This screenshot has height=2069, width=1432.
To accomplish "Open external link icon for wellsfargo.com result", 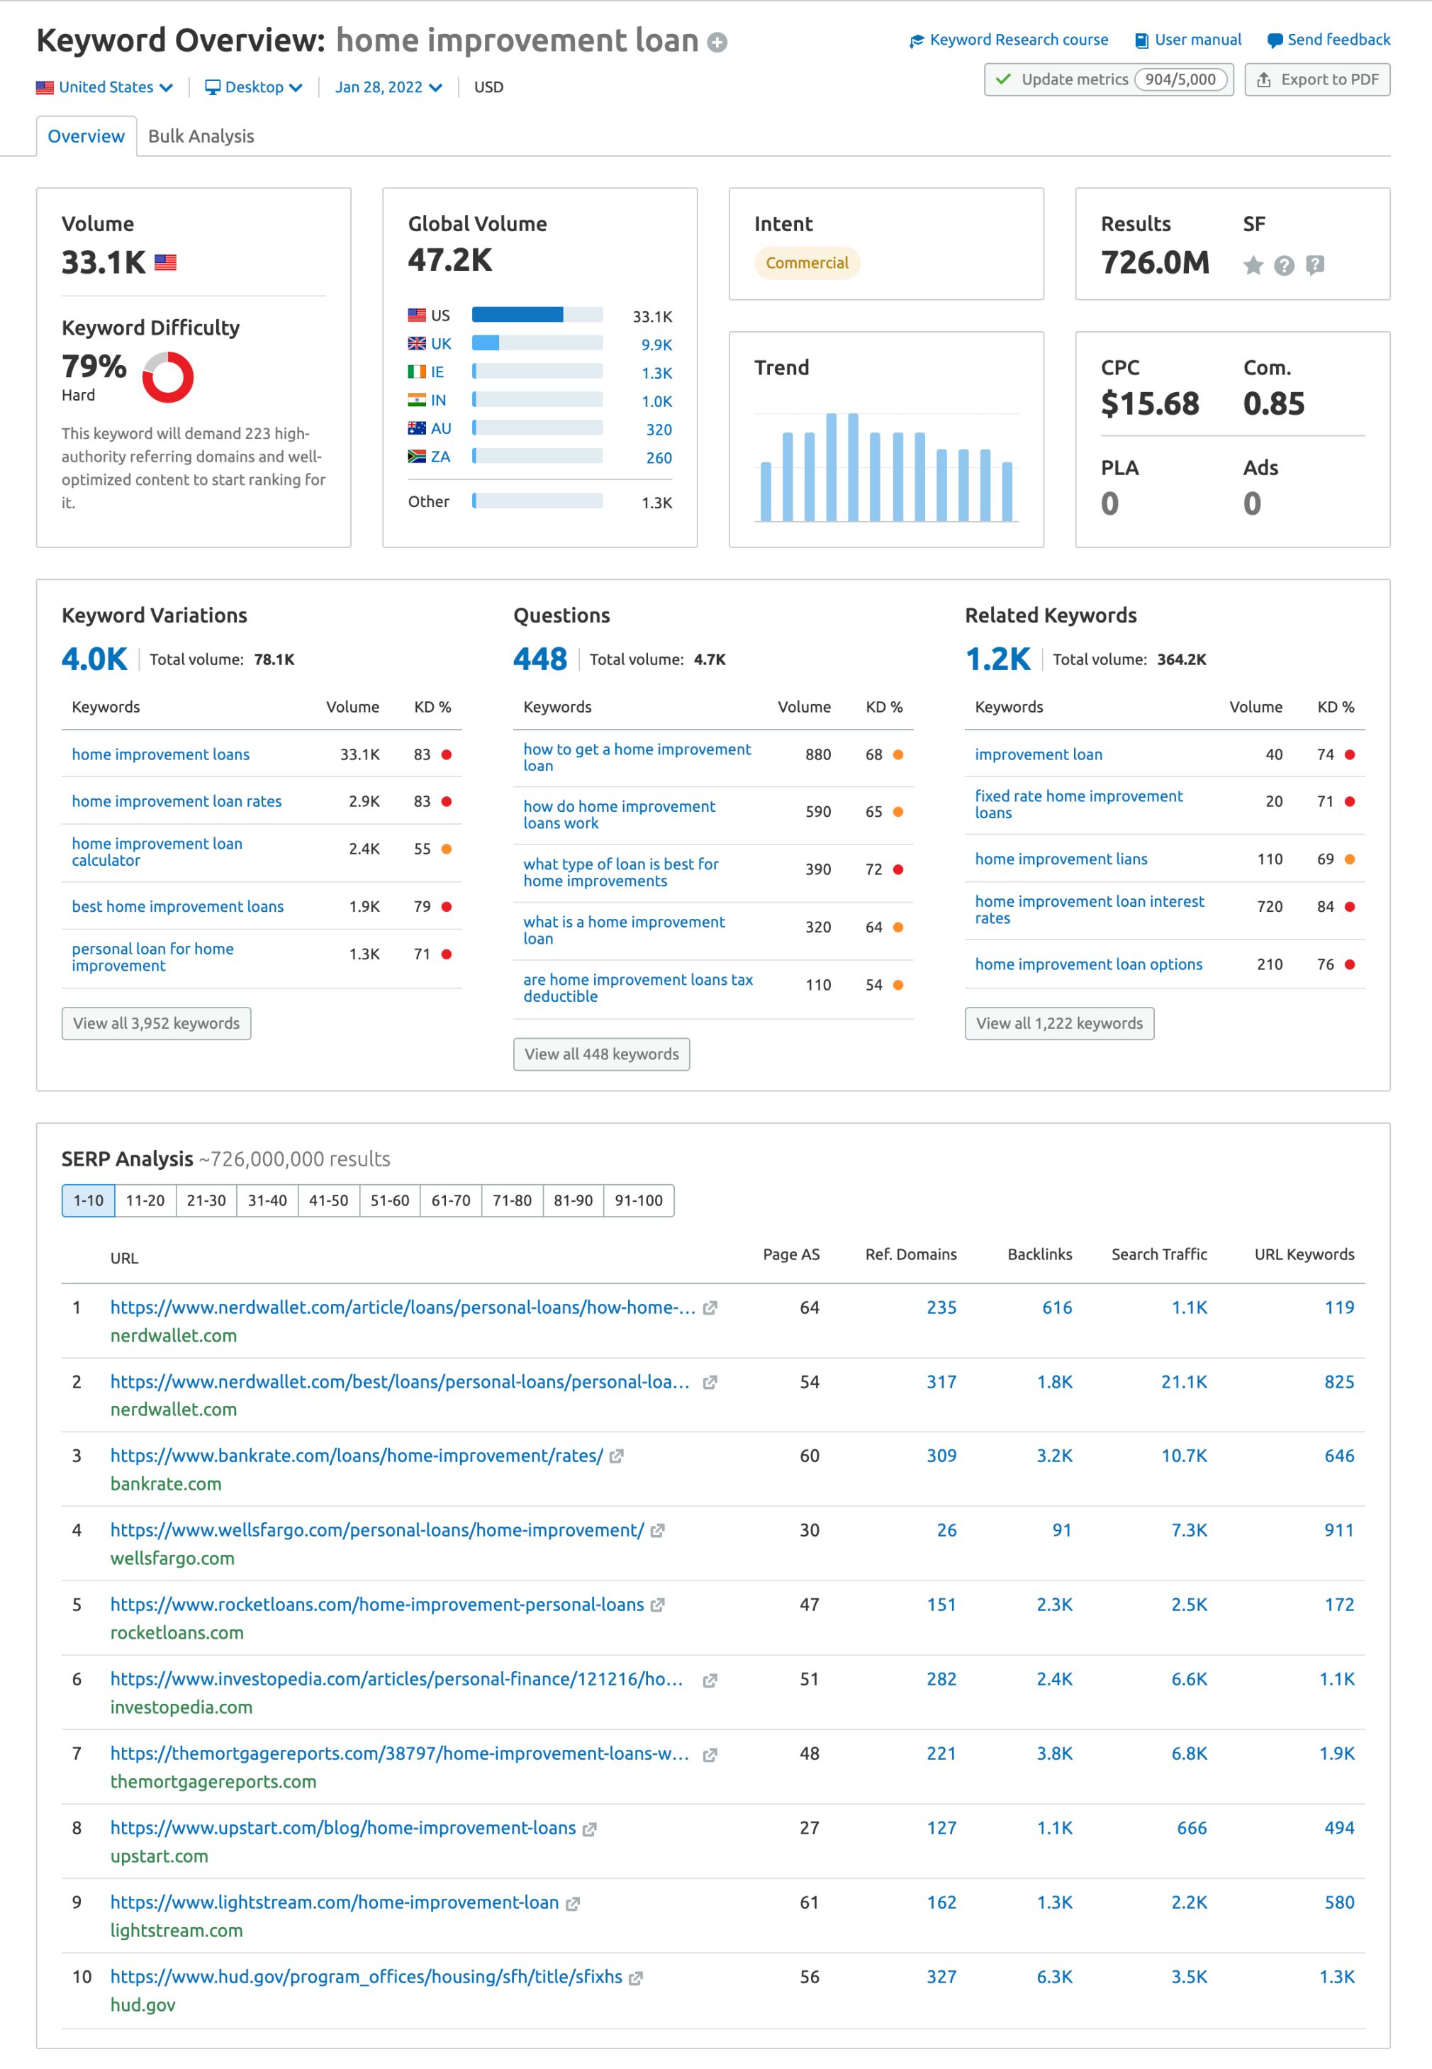I will coord(656,1531).
